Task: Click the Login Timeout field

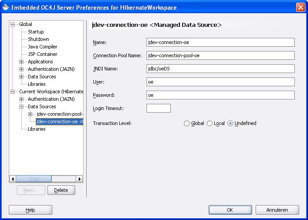Action: coord(158,108)
